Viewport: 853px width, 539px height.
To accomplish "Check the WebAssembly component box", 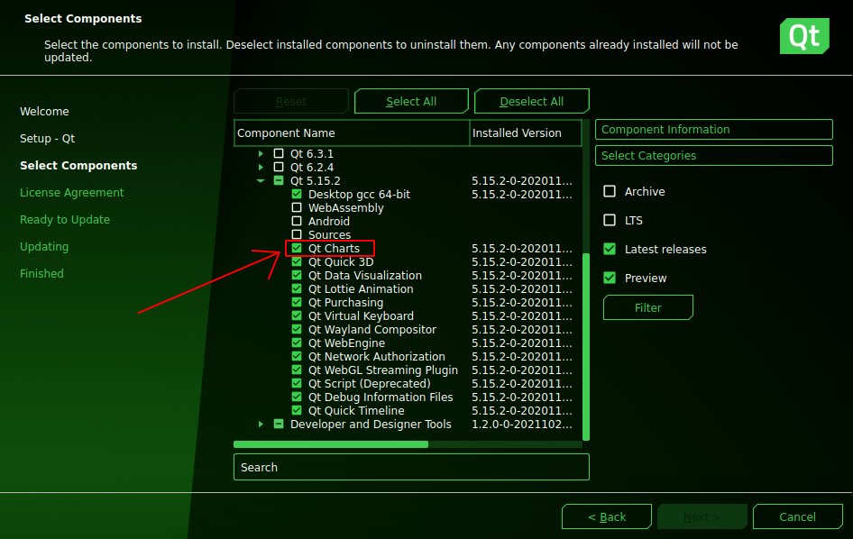I will (297, 208).
